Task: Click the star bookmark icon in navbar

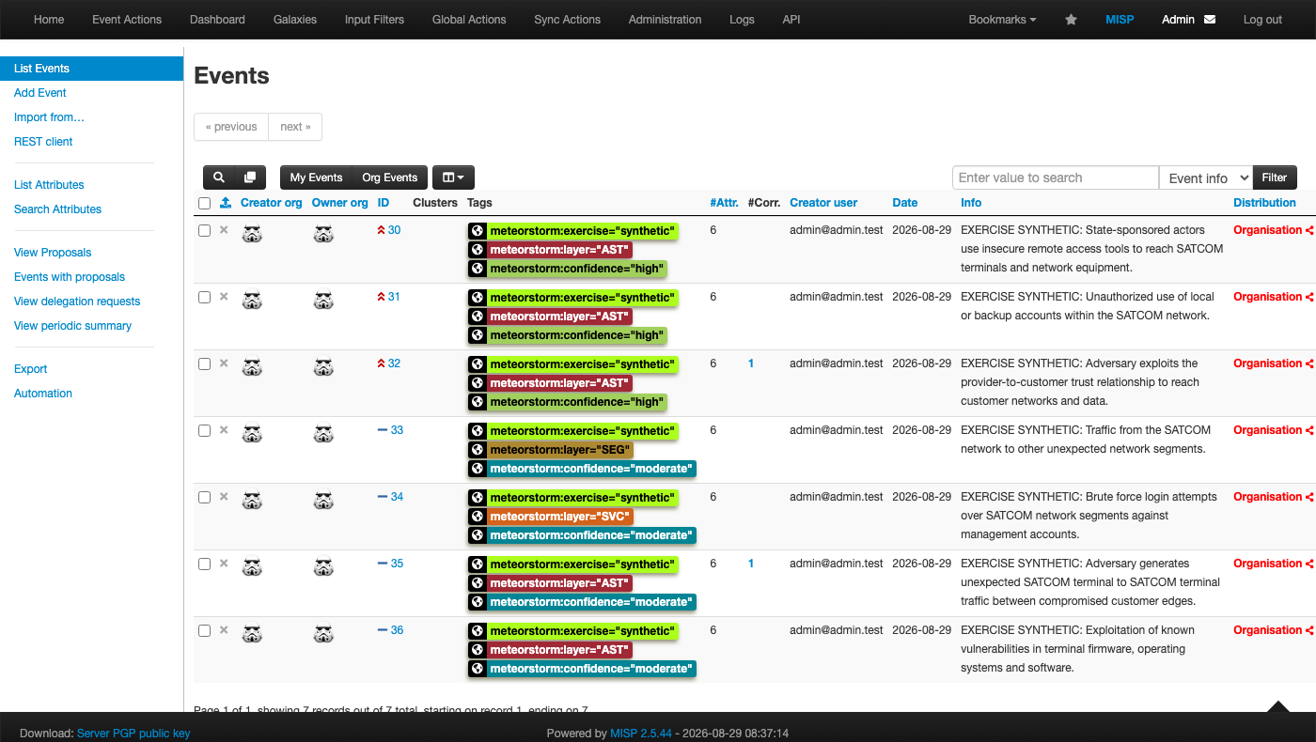Action: [x=1071, y=20]
